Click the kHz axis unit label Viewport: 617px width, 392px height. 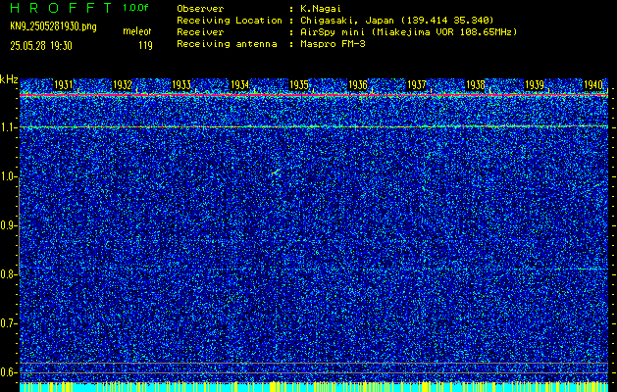(9, 79)
